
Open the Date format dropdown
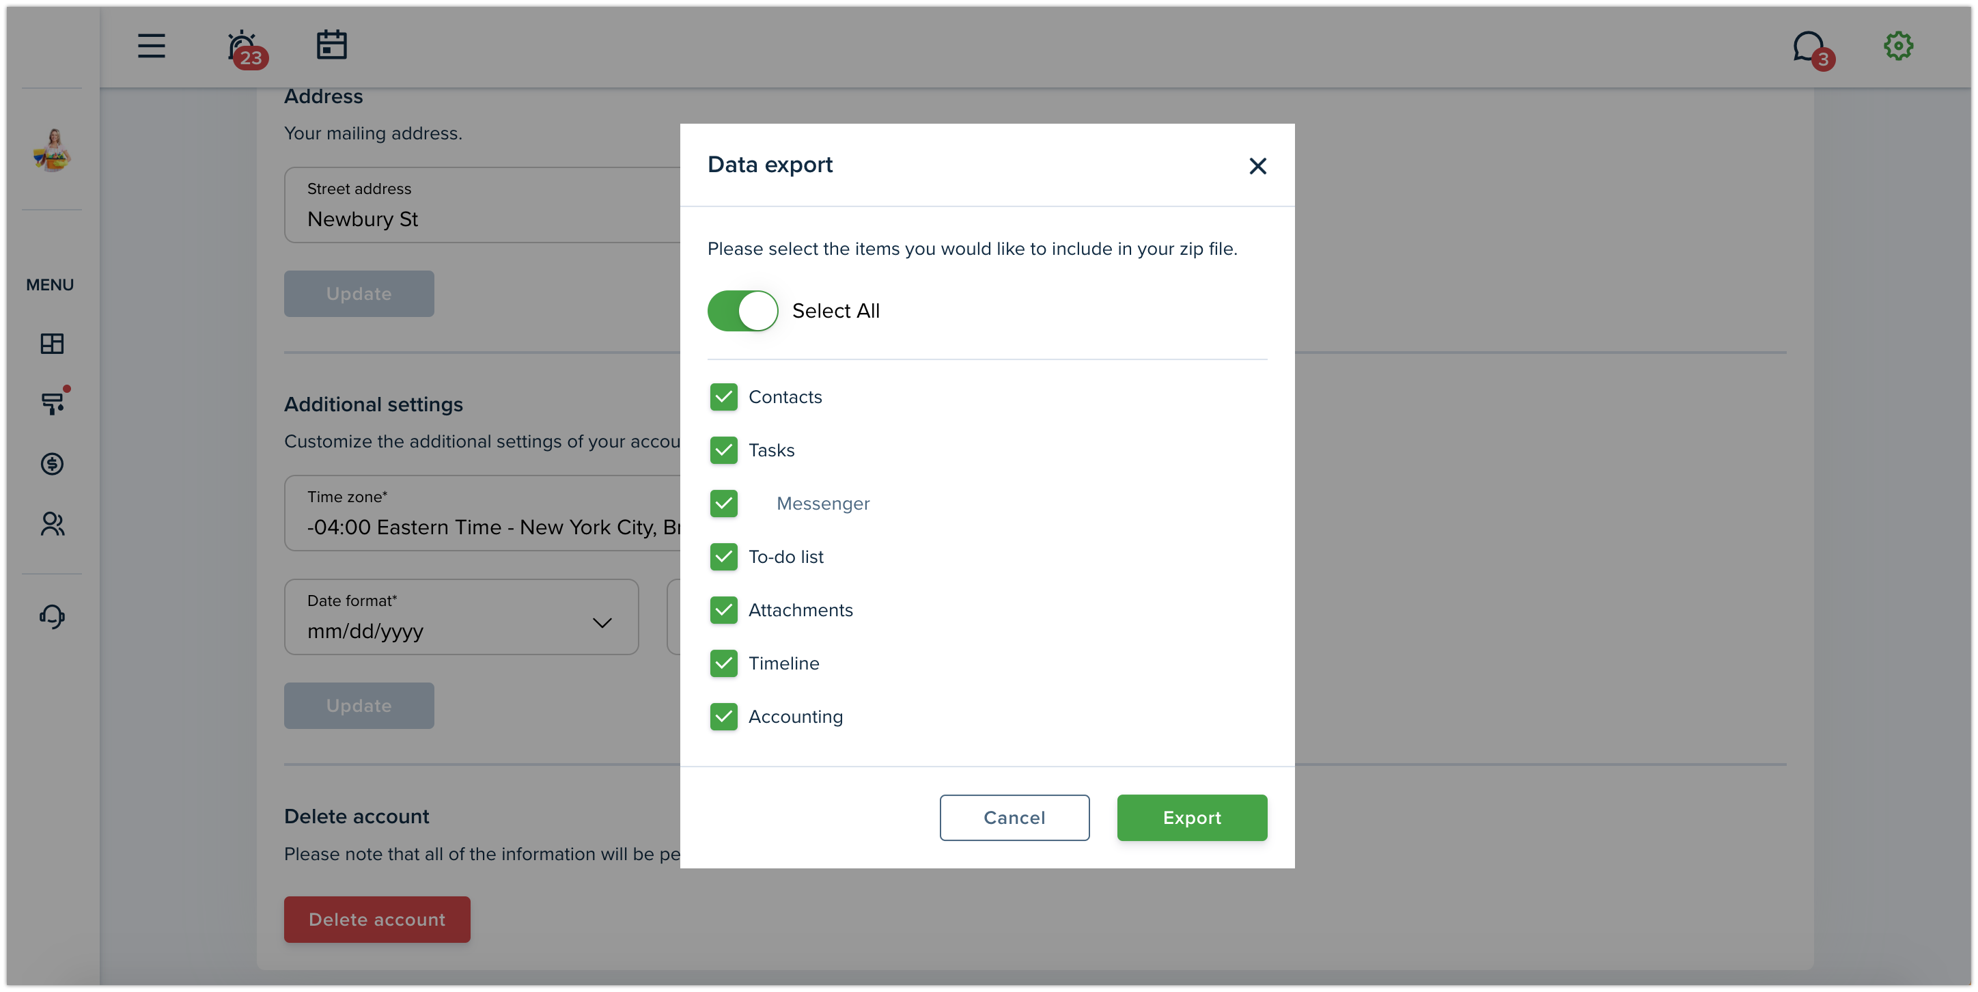[x=462, y=616]
